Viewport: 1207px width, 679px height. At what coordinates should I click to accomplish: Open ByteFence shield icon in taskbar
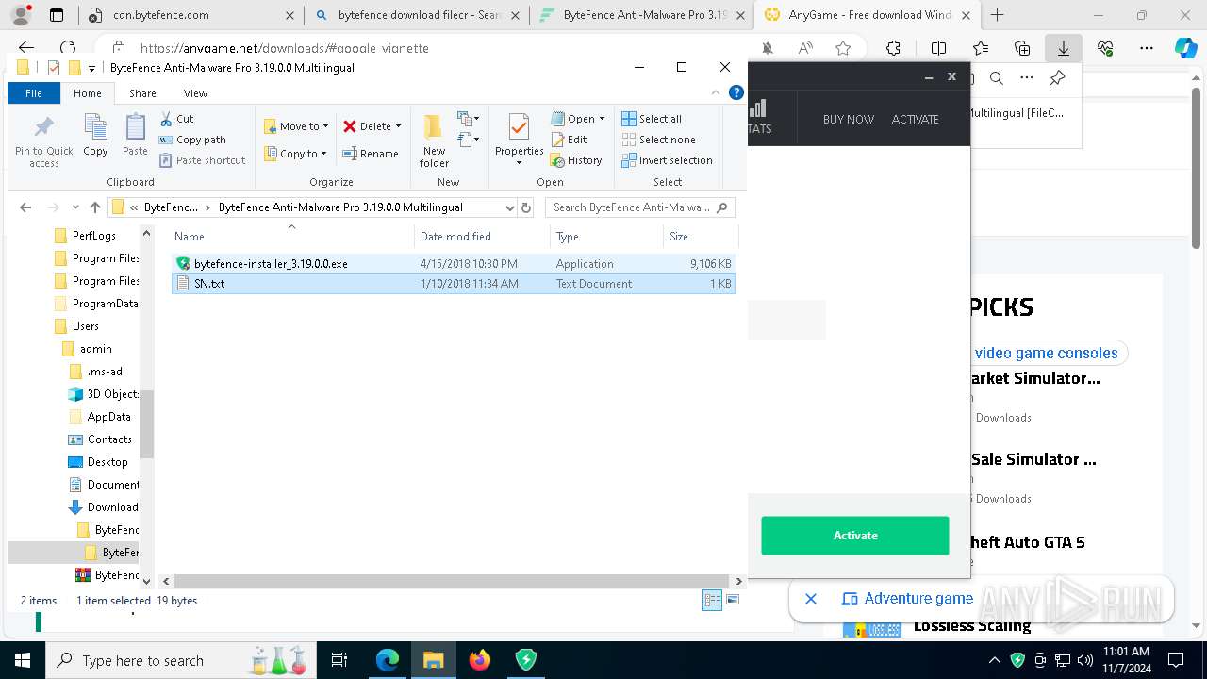(525, 660)
